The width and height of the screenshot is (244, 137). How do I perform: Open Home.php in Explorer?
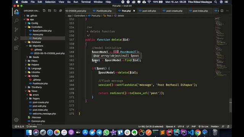38,35
